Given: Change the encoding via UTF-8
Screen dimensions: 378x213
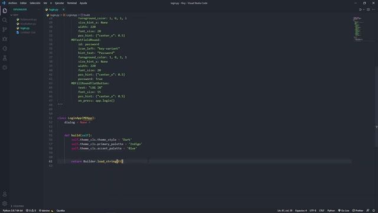Looking at the screenshot, I should coord(312,211).
